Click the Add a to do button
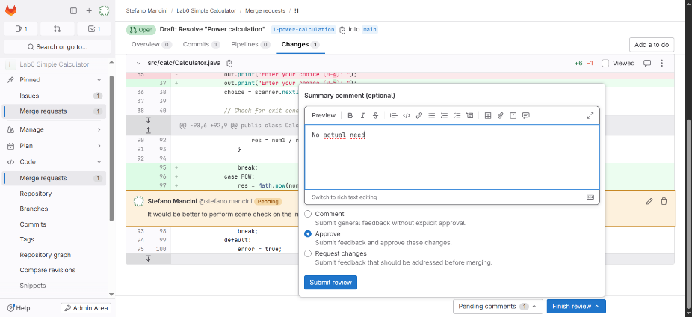The width and height of the screenshot is (692, 317). [652, 45]
